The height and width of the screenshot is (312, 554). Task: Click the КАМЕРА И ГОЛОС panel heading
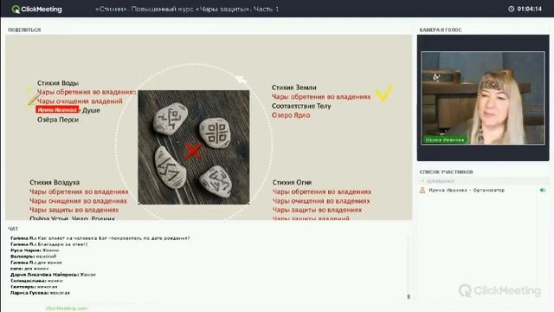click(441, 30)
